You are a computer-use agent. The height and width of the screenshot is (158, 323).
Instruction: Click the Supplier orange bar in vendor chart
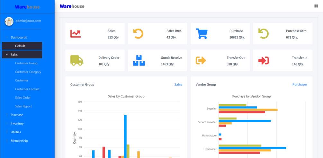248,110
